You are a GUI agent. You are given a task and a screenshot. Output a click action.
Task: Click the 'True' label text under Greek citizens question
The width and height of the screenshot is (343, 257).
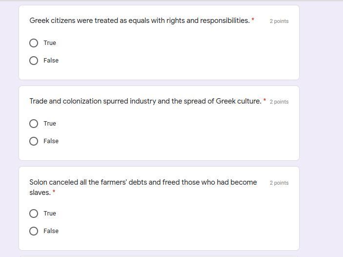click(50, 43)
